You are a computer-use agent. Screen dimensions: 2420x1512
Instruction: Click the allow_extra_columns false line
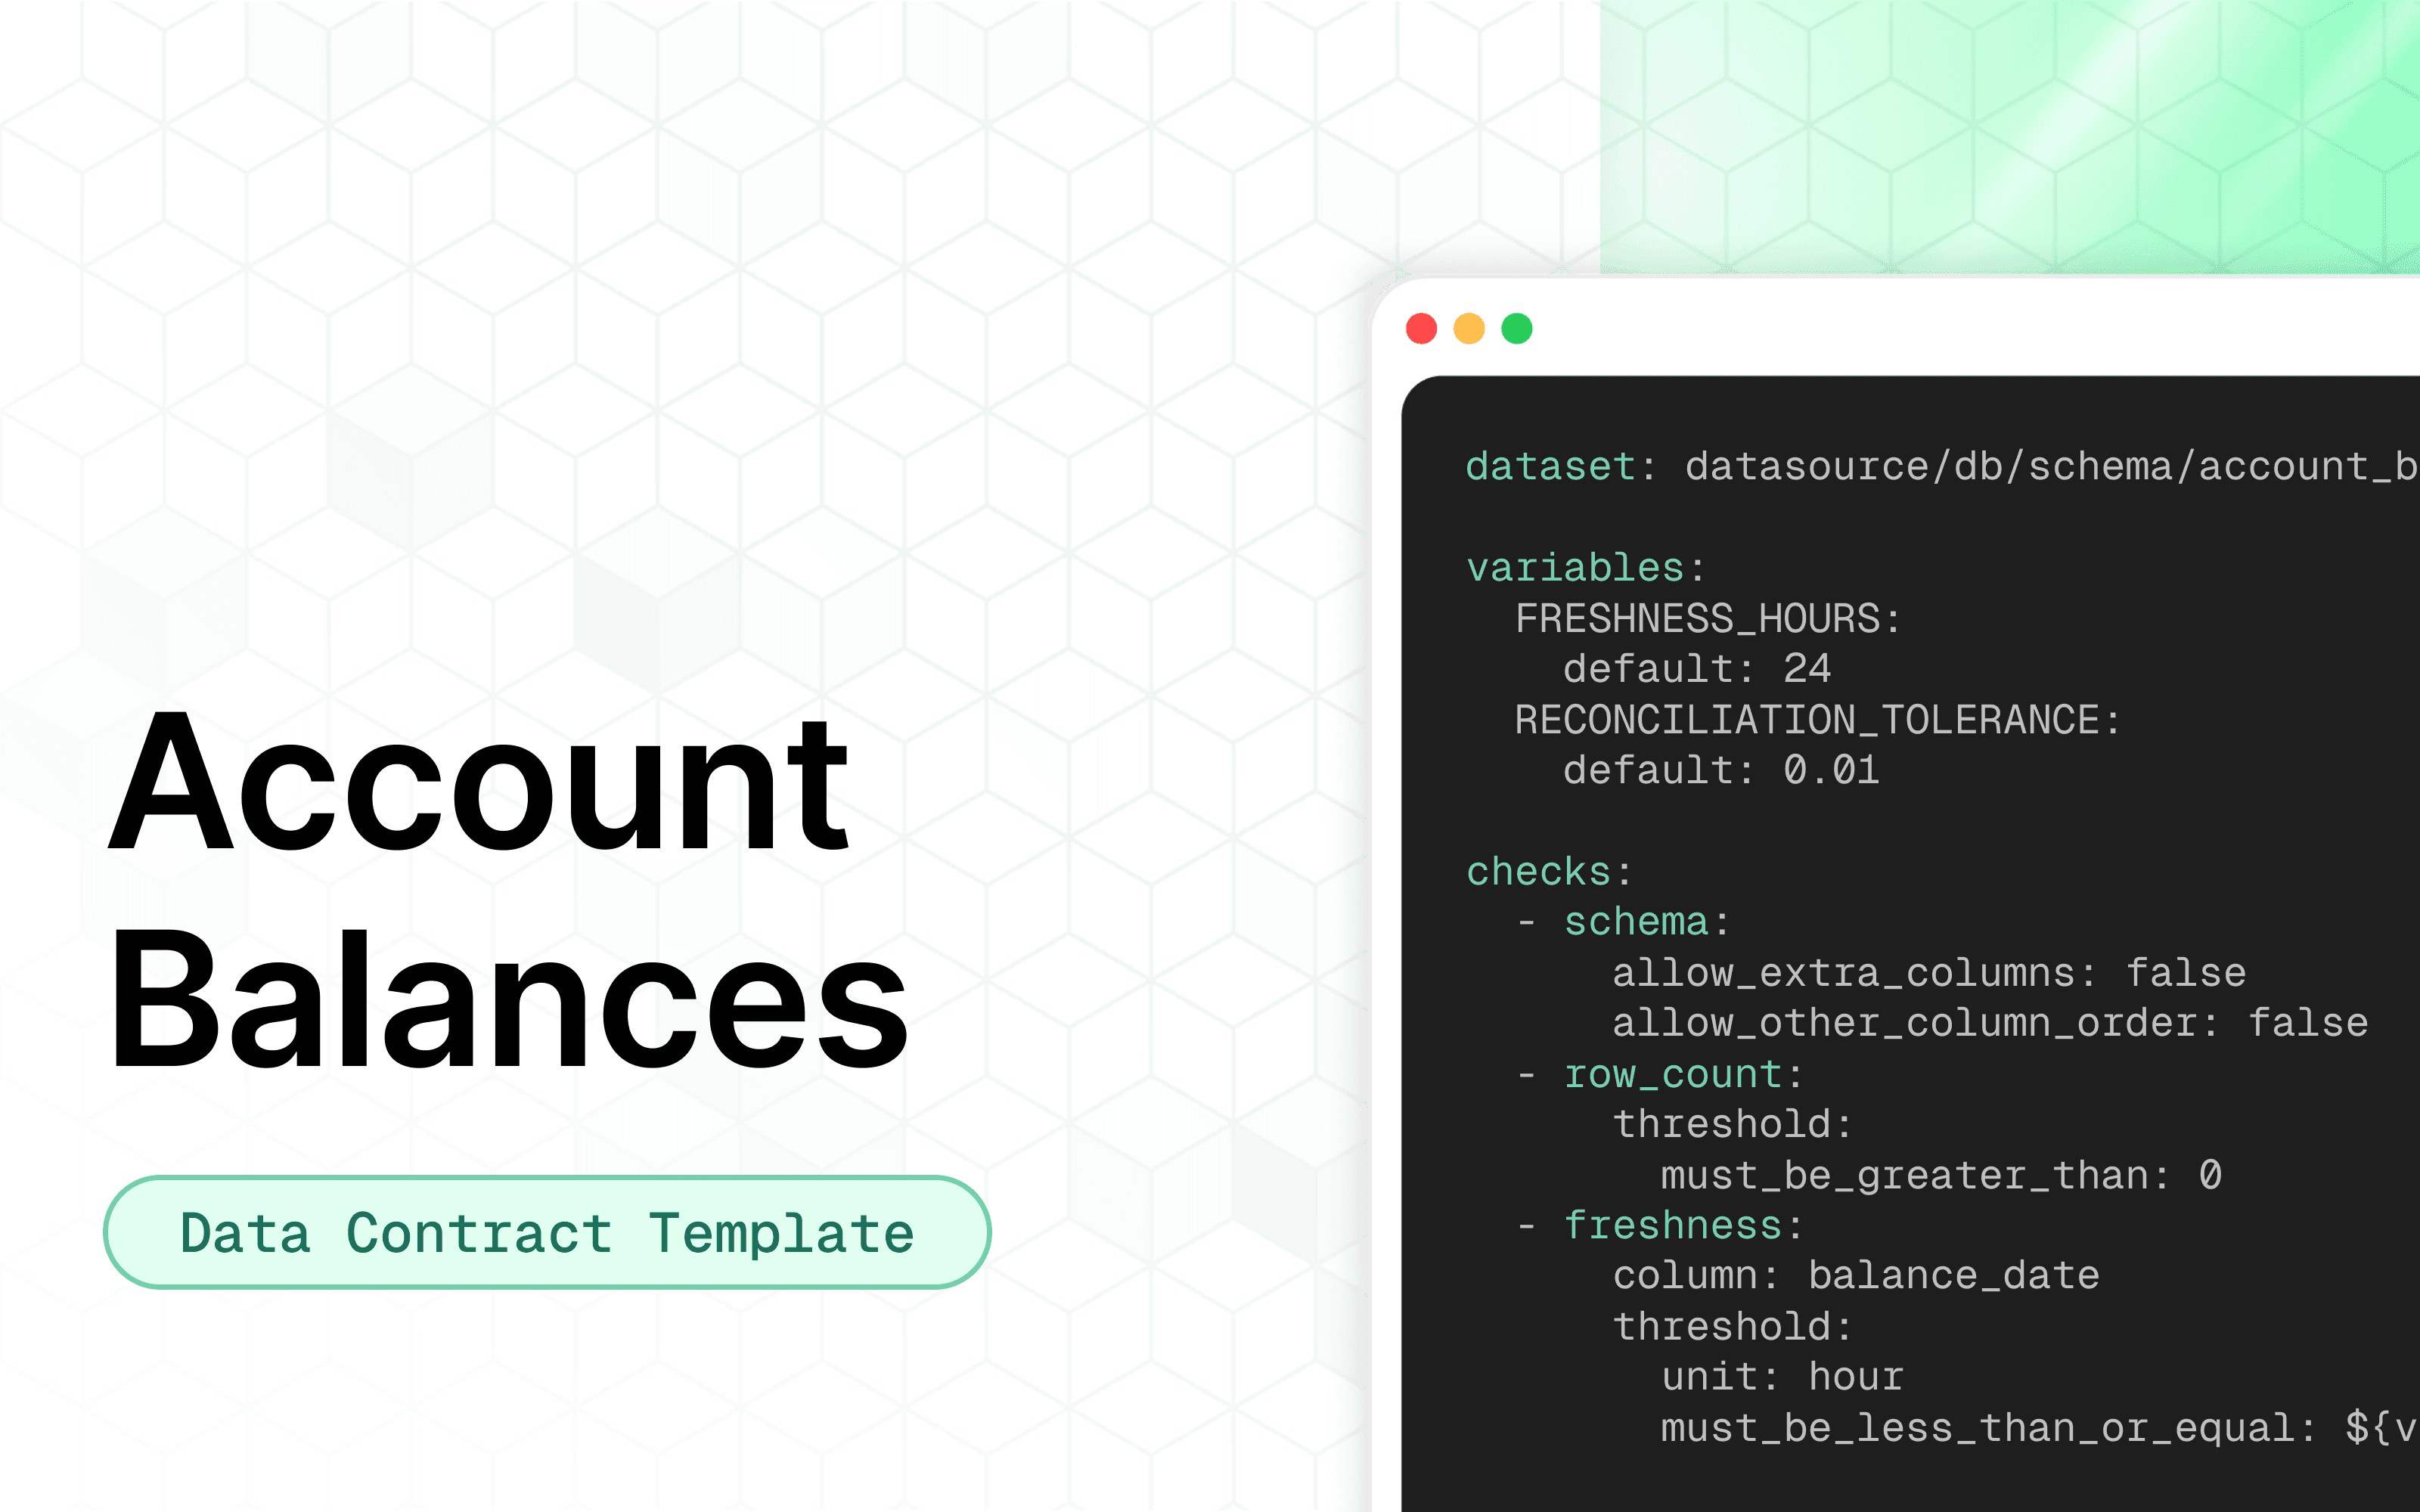point(1928,973)
